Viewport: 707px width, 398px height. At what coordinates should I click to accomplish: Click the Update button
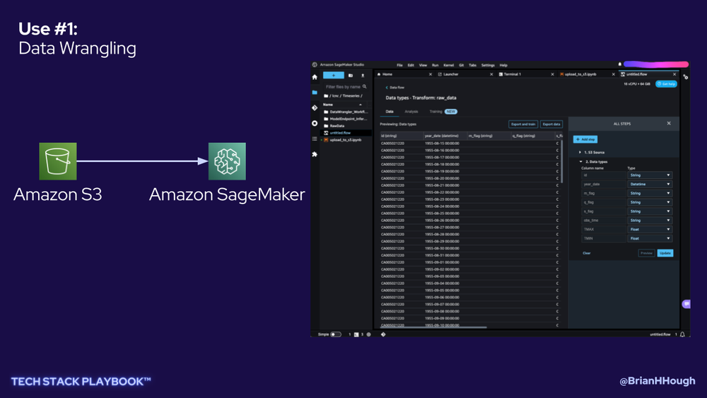click(x=665, y=253)
